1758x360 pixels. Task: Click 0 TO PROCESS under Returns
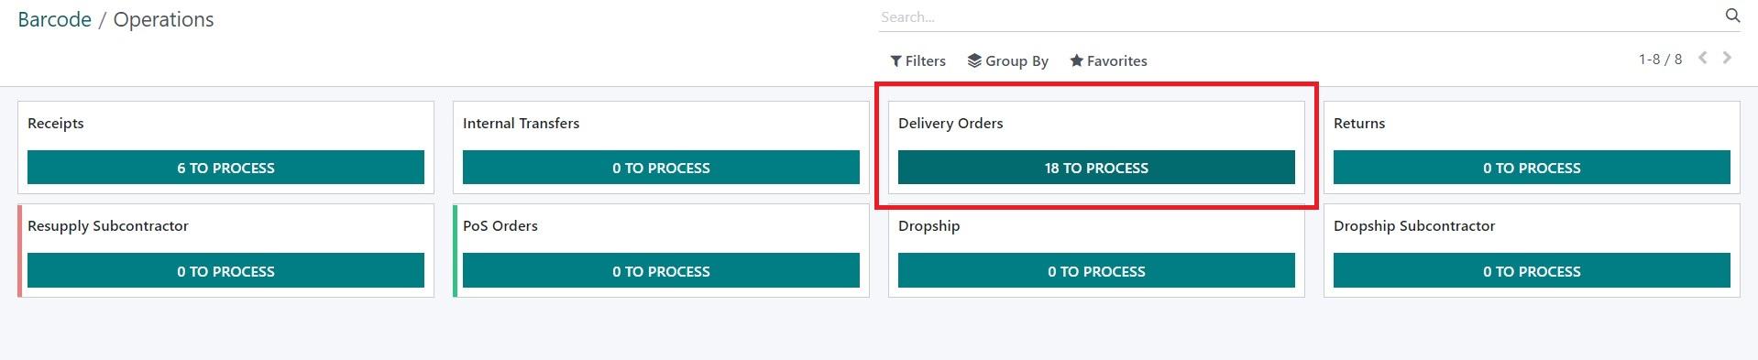coord(1532,168)
